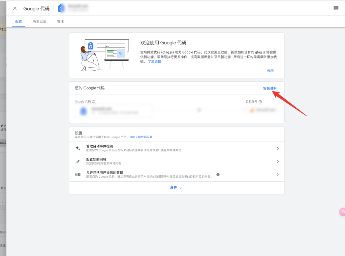The image size is (345, 256).
Task: Open the 管理 tab
Action: click(x=60, y=21)
